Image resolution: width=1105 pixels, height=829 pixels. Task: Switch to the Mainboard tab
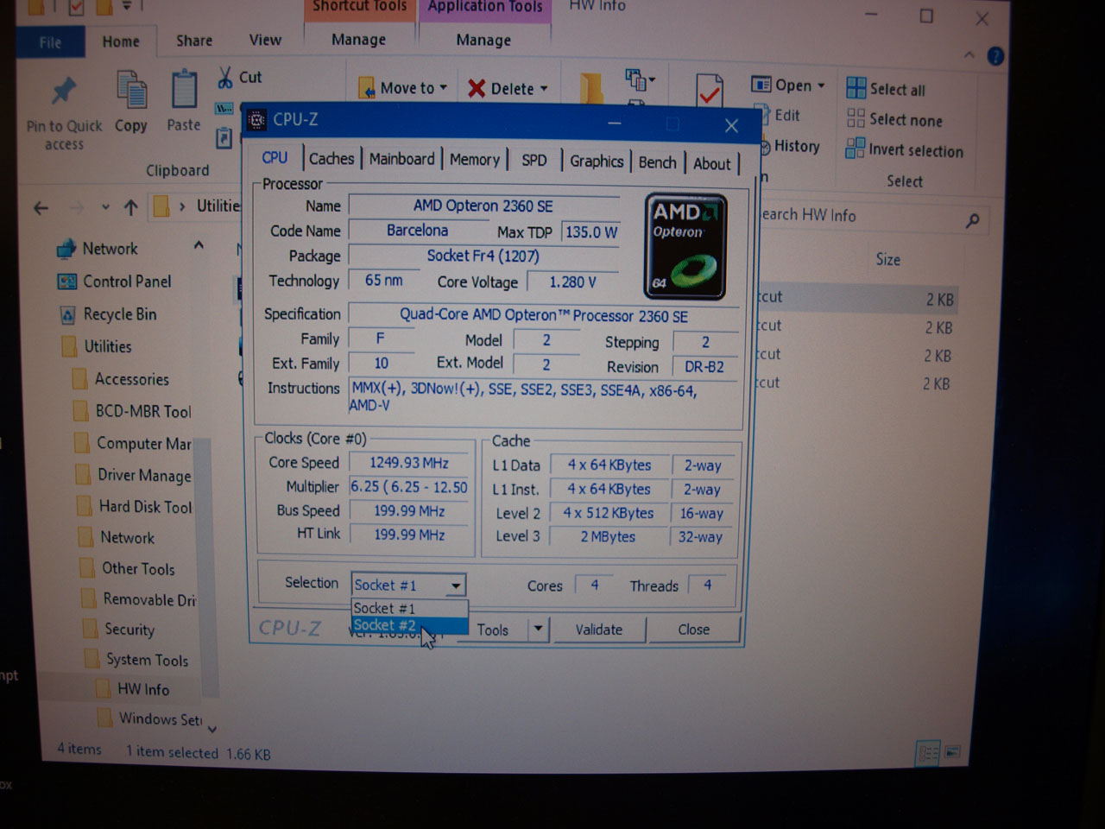[x=401, y=160]
